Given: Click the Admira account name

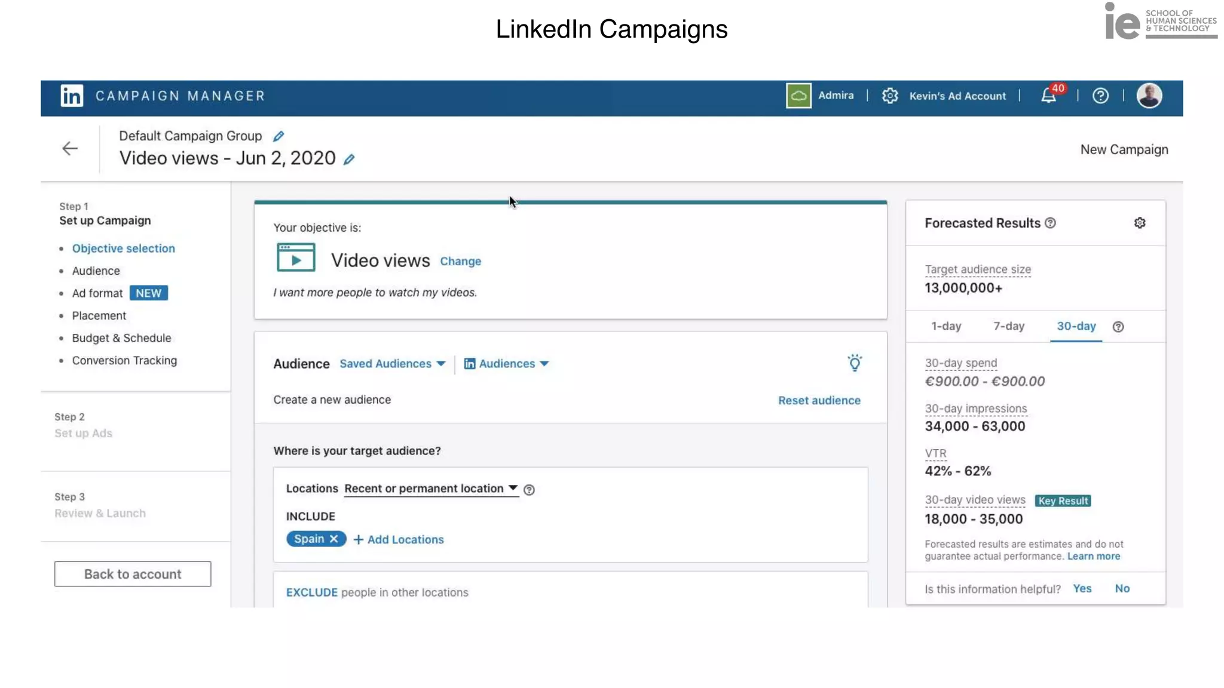Looking at the screenshot, I should click(x=836, y=95).
